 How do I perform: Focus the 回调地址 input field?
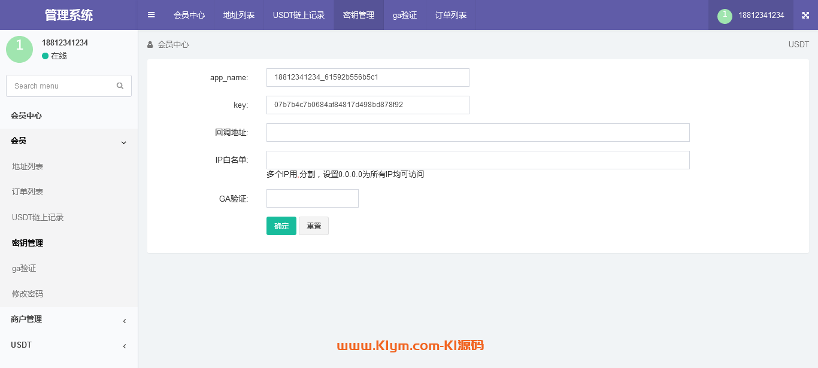478,132
